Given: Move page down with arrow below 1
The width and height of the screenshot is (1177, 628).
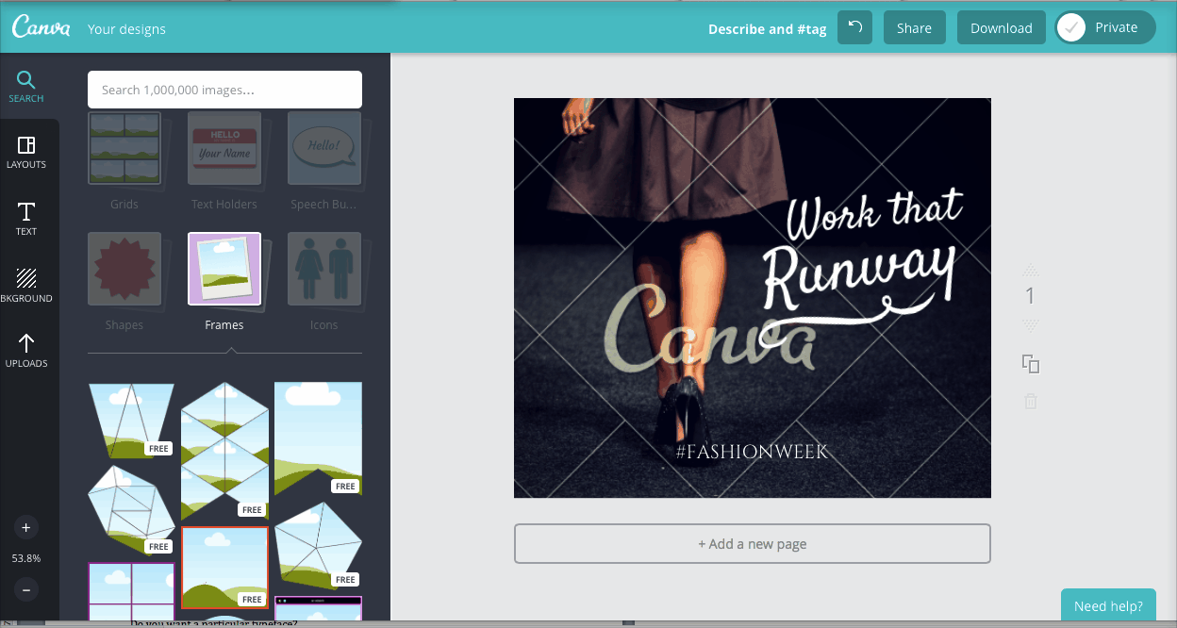Looking at the screenshot, I should pos(1031,325).
